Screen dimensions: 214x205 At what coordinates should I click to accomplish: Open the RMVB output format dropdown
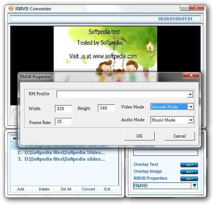click(194, 186)
